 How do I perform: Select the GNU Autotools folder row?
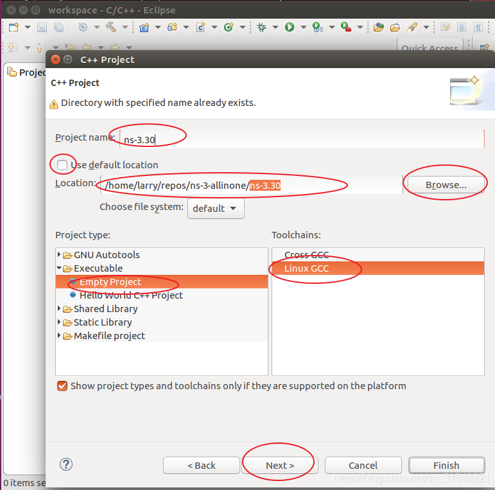tap(162, 255)
